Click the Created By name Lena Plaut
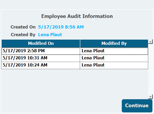This screenshot has height=114, width=154. coord(50,35)
